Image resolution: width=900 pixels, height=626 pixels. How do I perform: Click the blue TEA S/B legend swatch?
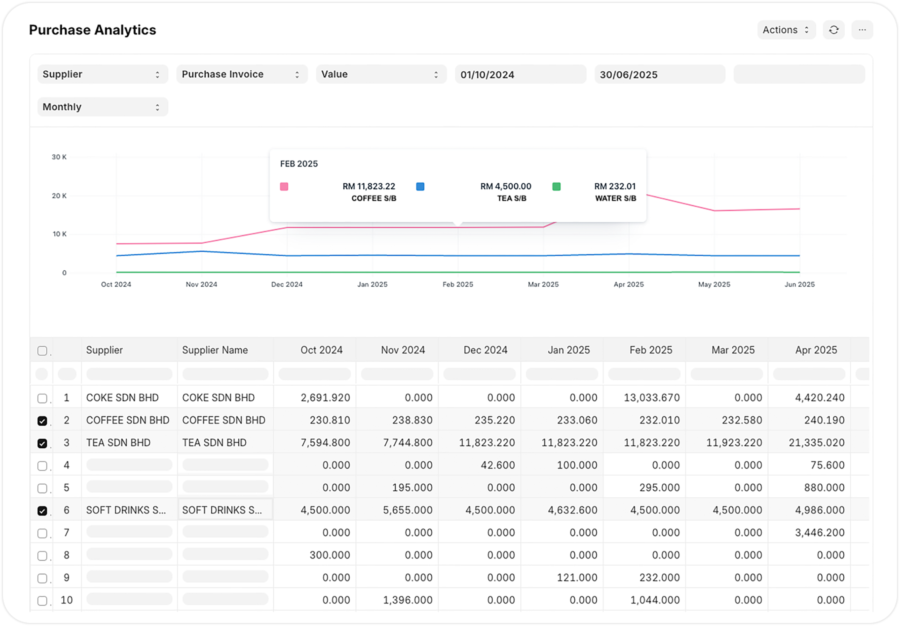coord(420,186)
